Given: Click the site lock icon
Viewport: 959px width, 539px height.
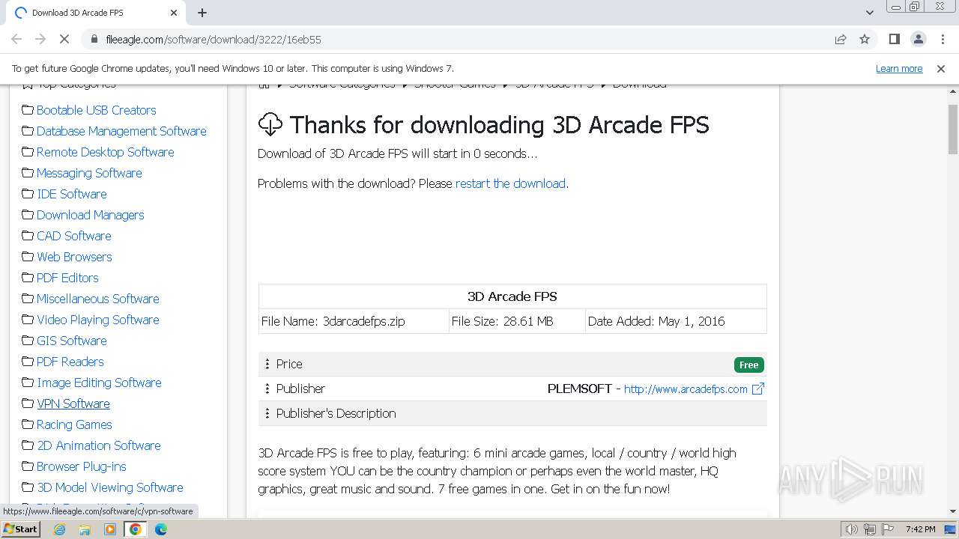Looking at the screenshot, I should pyautogui.click(x=94, y=39).
